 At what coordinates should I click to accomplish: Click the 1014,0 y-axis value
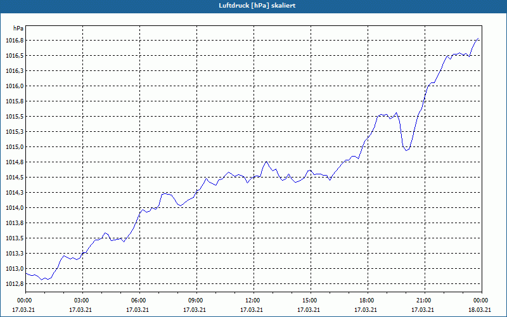(x=15, y=208)
